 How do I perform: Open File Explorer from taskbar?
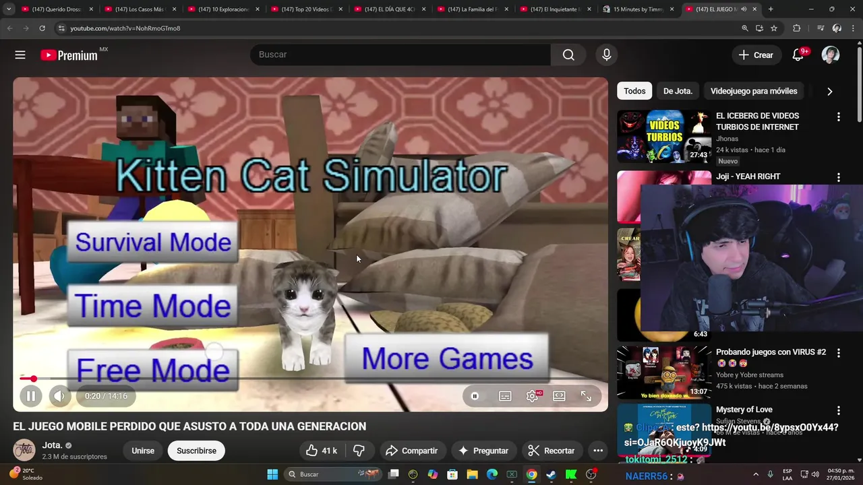coord(472,474)
